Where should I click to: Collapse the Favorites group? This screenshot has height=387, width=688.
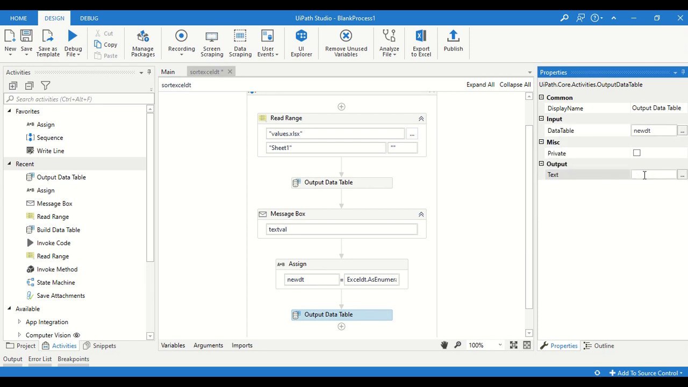pos(9,111)
